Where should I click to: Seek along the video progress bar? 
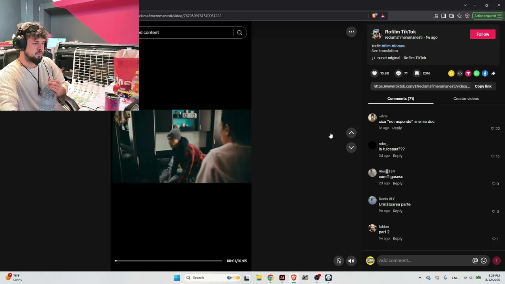click(x=168, y=261)
